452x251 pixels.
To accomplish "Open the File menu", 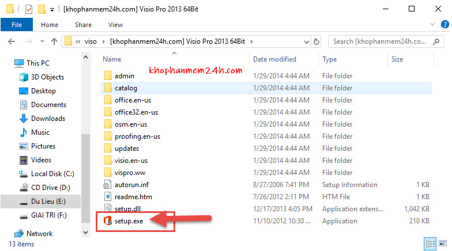I will 17,25.
